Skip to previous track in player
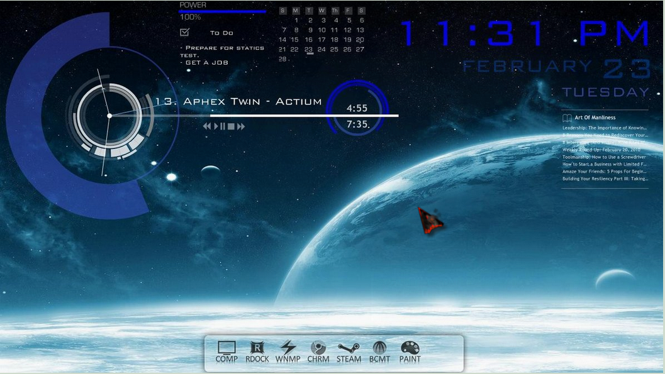Image resolution: width=665 pixels, height=374 pixels. (207, 126)
